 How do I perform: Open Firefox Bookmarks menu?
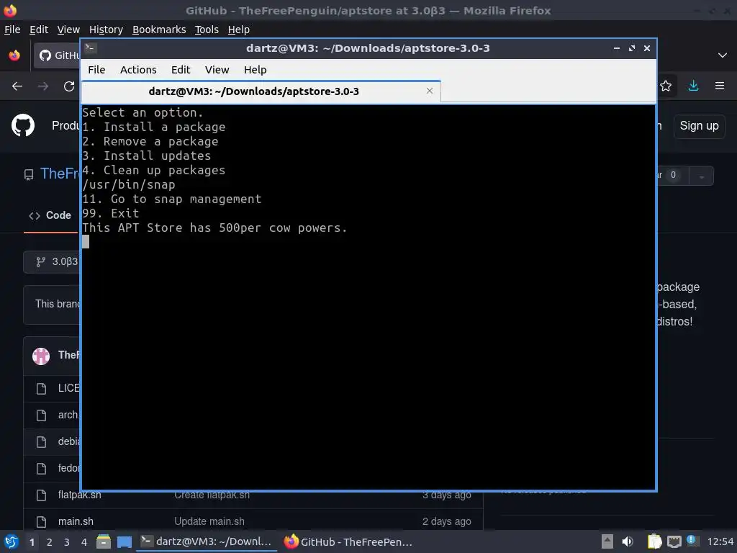[x=159, y=30]
